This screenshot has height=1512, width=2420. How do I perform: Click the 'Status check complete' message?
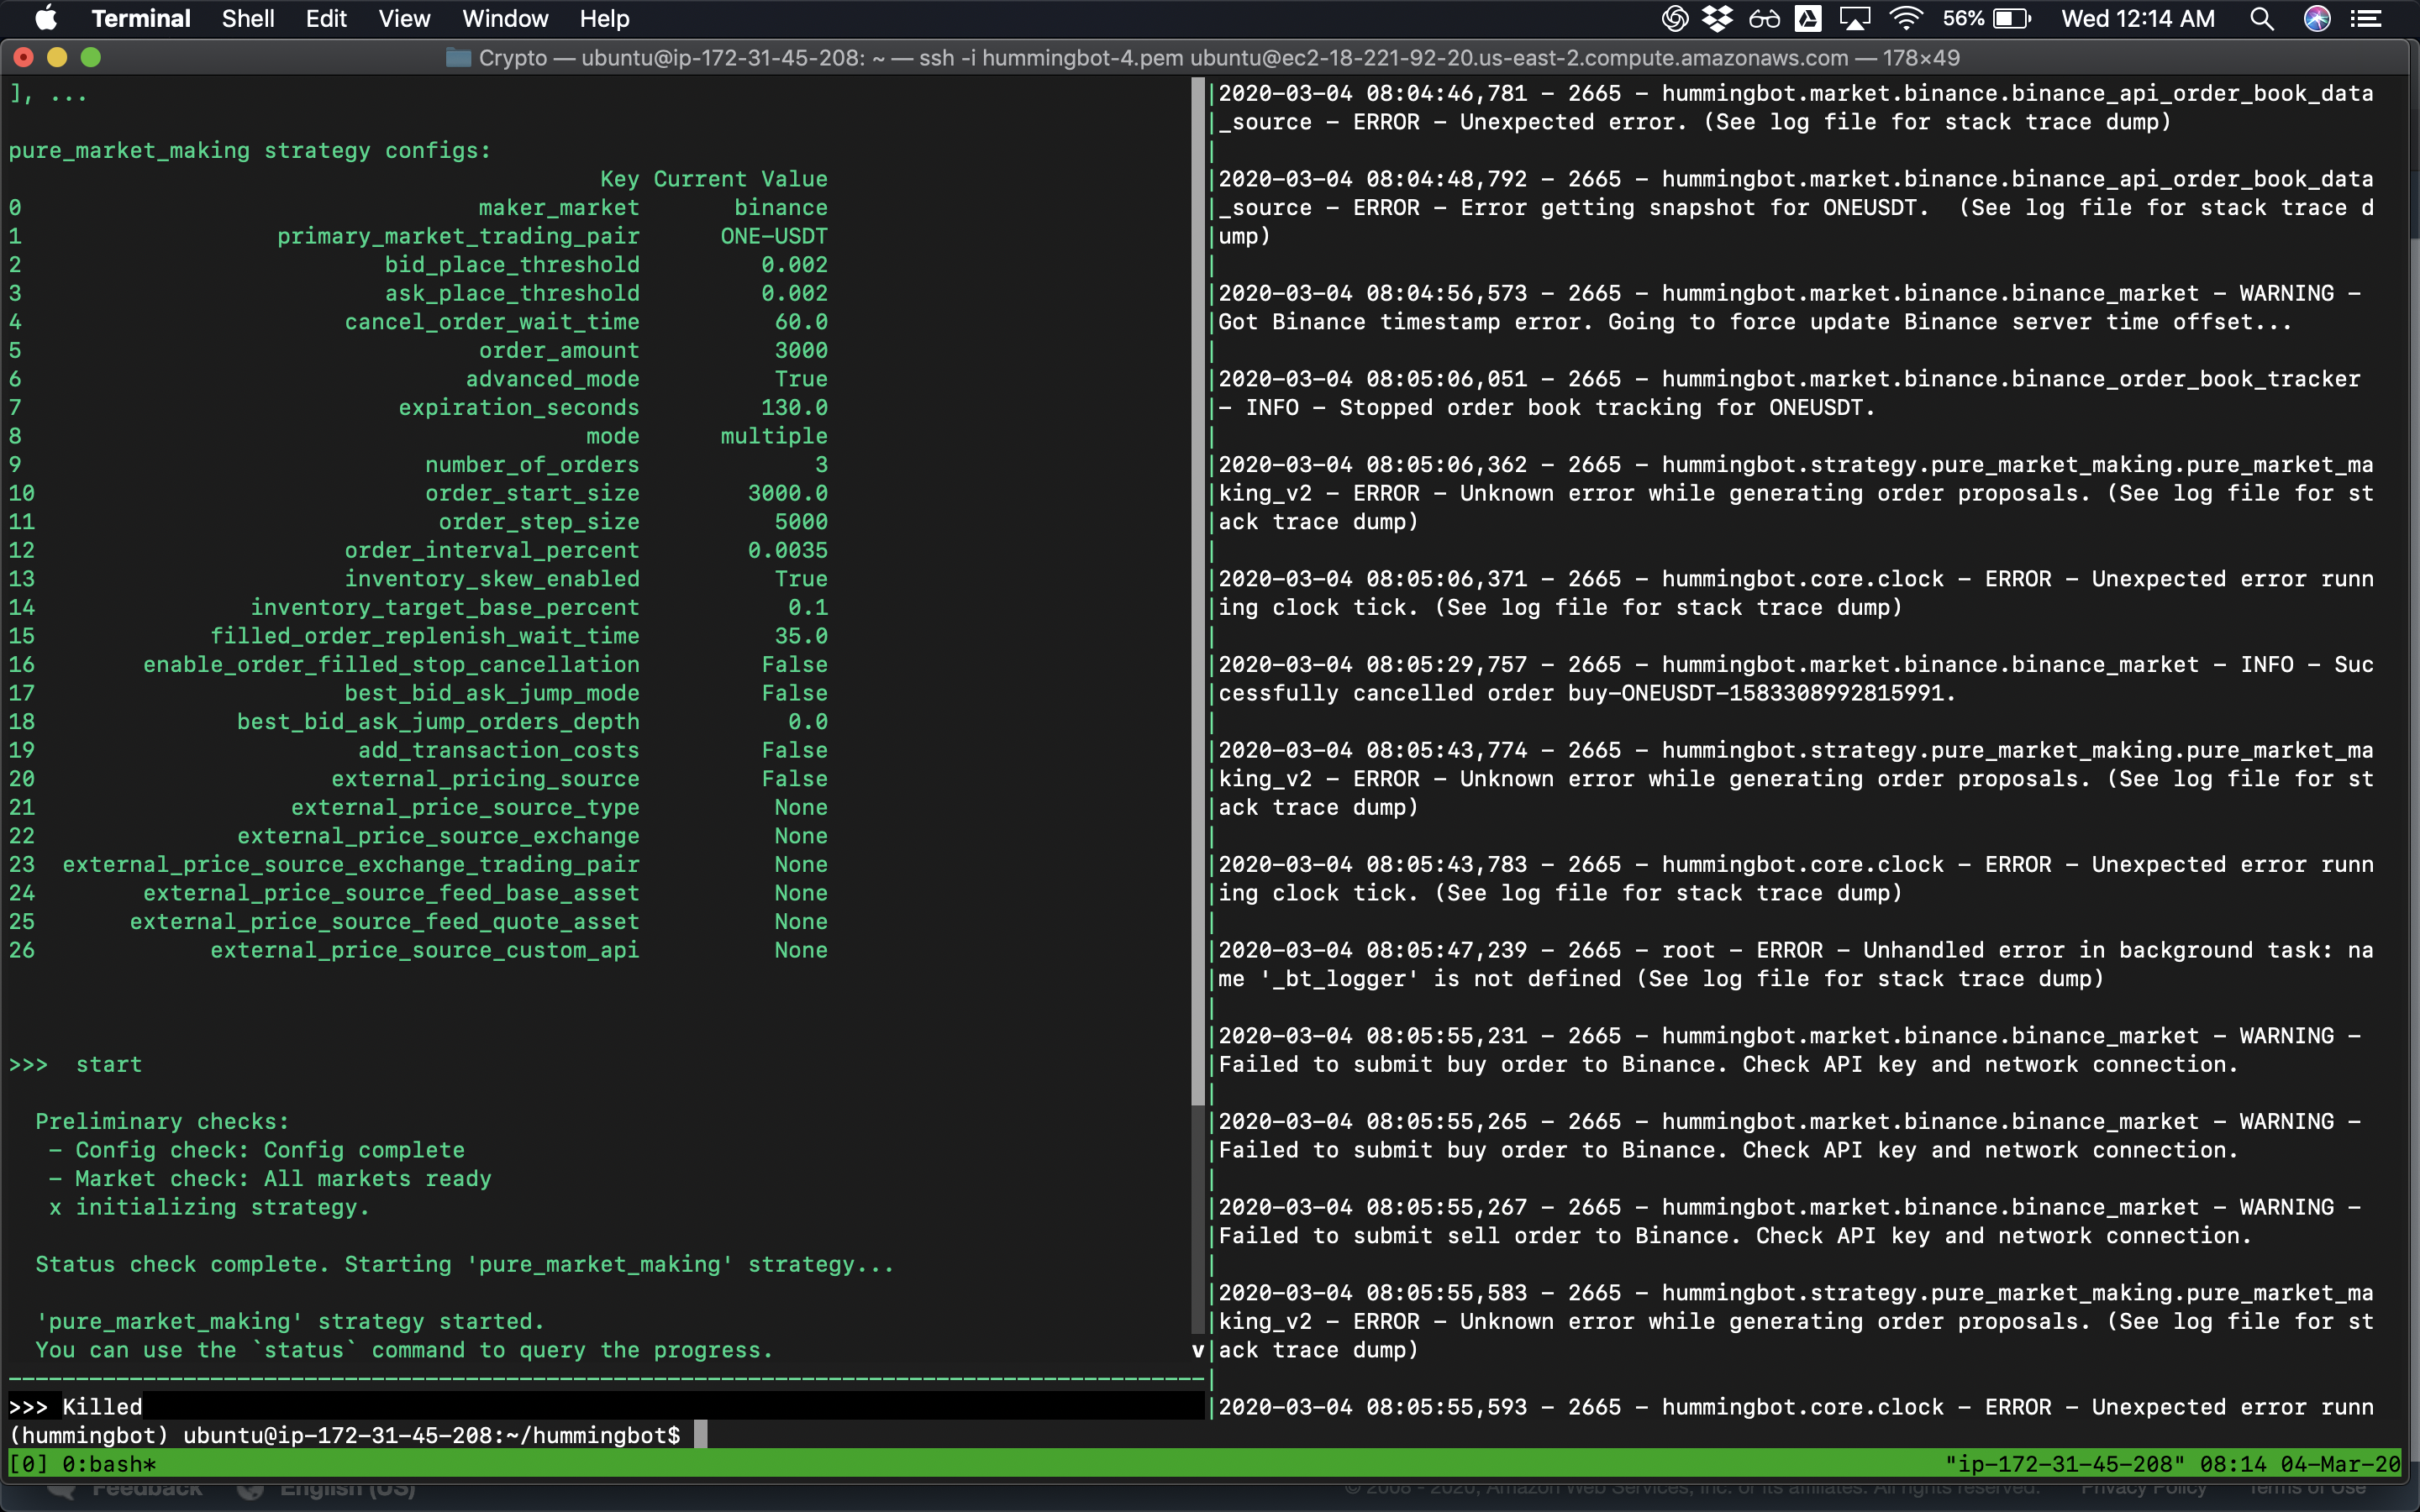(x=465, y=1264)
